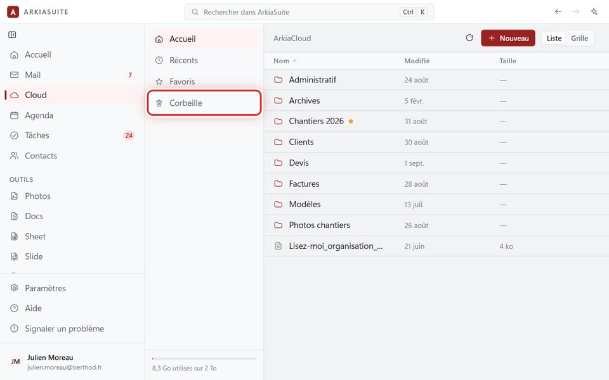Click the Modèles folder icon

278,205
